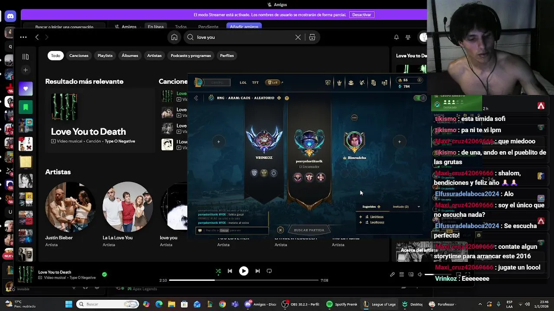The image size is (554, 311).
Task: Open Spotify browse icon next to search
Action: coord(312,37)
